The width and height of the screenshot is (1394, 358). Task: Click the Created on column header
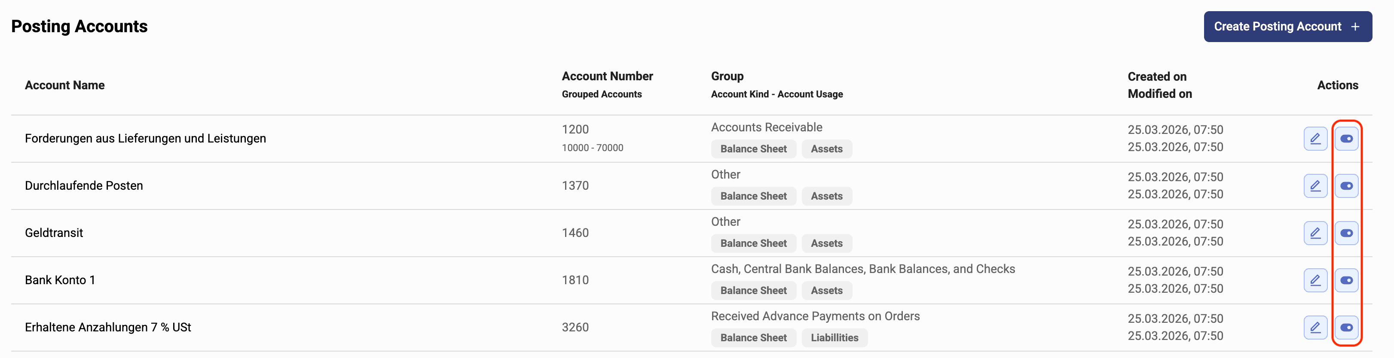point(1157,77)
